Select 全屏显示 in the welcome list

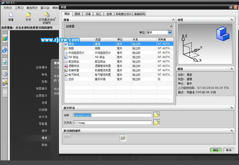41,96
